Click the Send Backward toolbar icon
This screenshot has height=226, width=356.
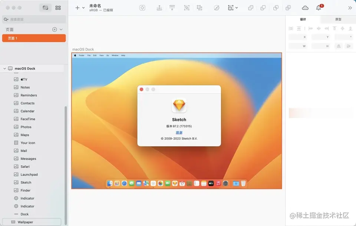point(172,8)
